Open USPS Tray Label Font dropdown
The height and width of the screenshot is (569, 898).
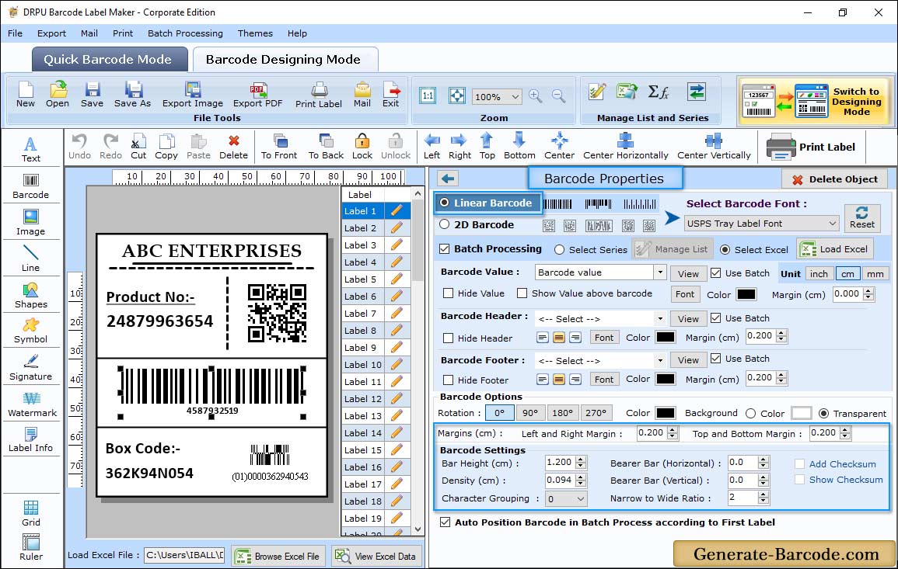(x=762, y=224)
